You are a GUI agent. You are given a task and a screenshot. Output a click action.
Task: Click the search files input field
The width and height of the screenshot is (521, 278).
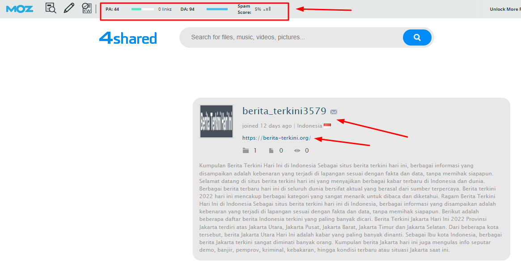coord(291,37)
